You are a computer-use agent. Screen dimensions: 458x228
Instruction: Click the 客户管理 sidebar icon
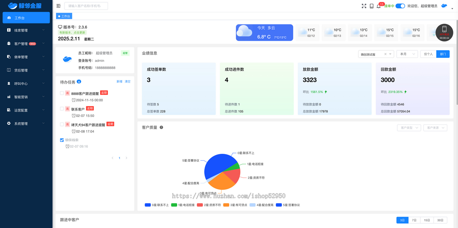click(x=9, y=43)
